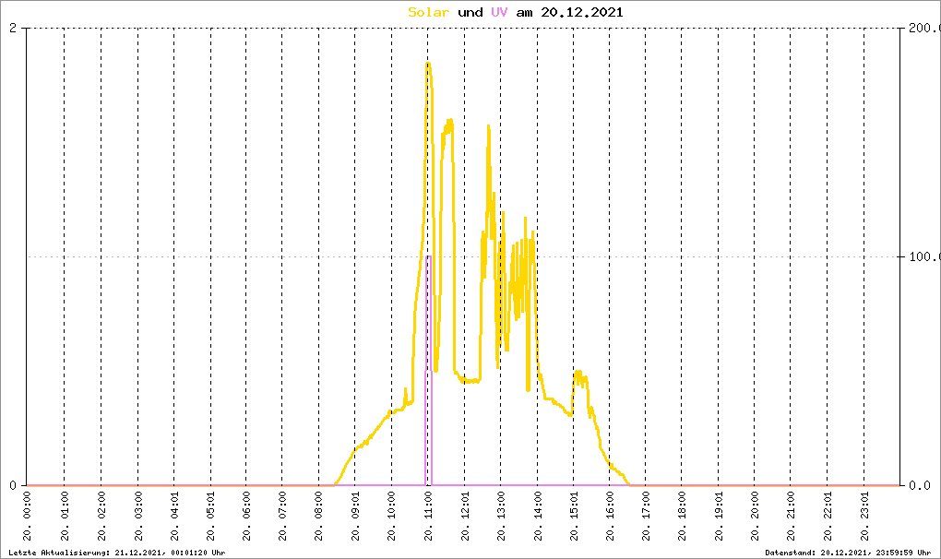Select the '20. 23:01' x-axis label

tap(864, 517)
